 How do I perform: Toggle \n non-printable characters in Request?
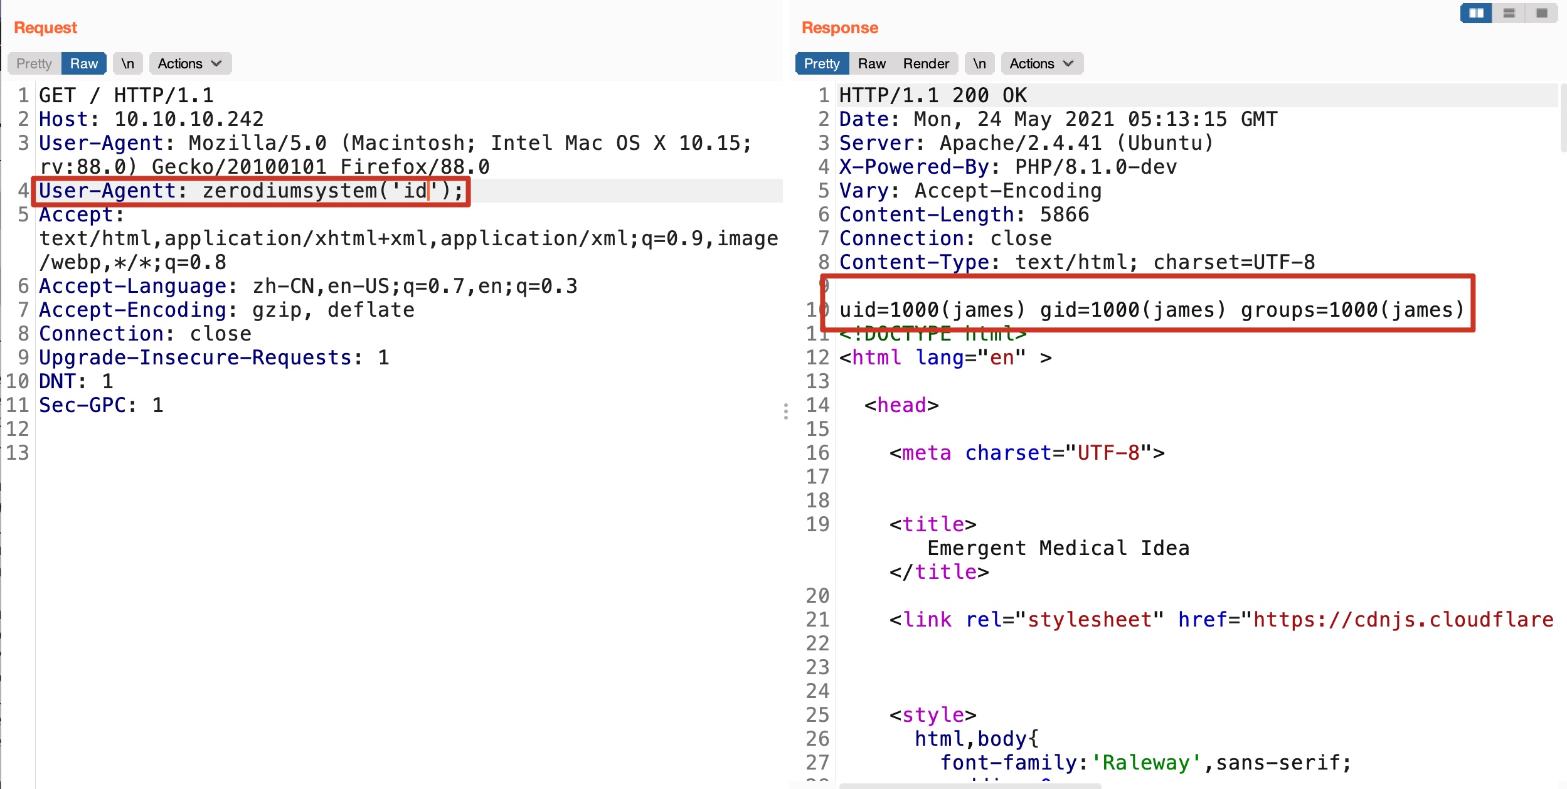pyautogui.click(x=127, y=63)
